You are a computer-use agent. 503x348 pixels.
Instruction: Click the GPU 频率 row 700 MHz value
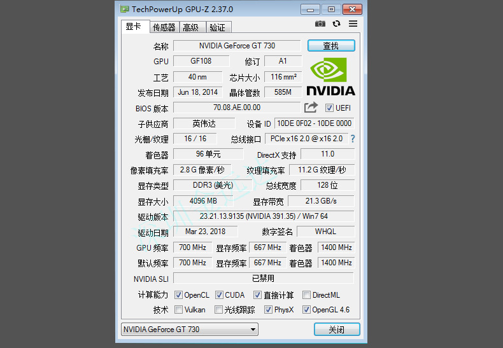[192, 247]
